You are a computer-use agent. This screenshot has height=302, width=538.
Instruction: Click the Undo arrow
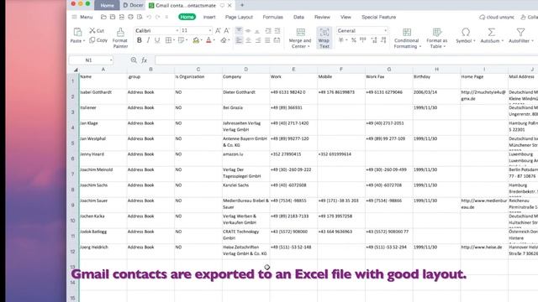tap(149, 17)
